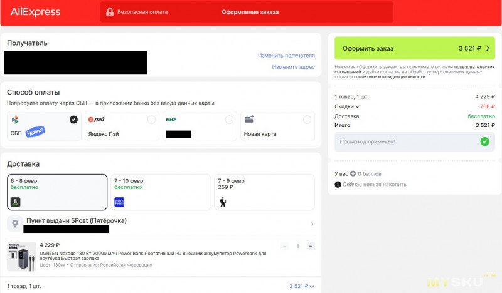Click the courier walking person icon
Image resolution: width=502 pixels, height=293 pixels.
coord(223,202)
